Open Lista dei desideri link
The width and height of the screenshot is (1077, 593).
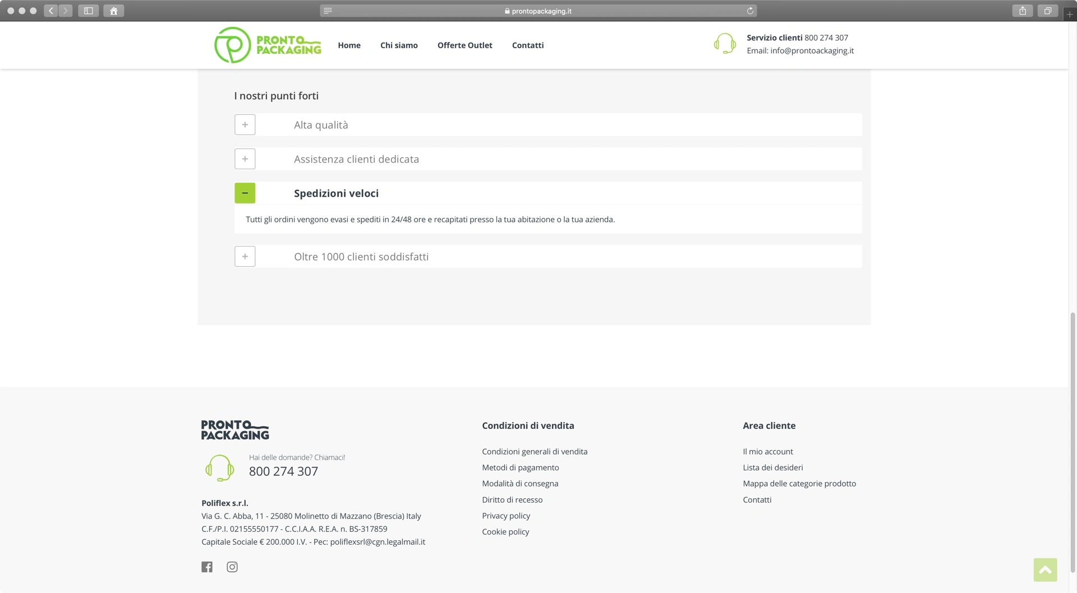(772, 467)
